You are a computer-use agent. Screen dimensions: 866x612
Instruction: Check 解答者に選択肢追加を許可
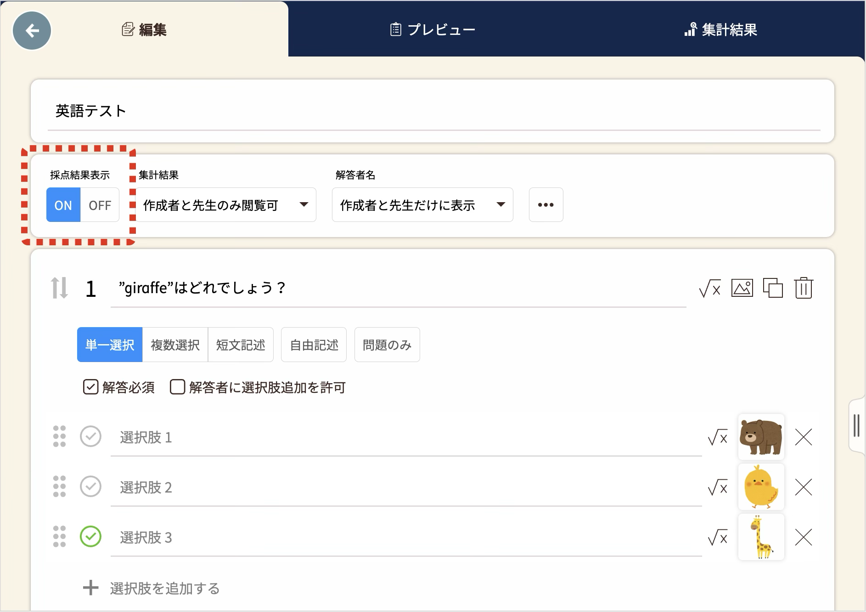click(177, 387)
